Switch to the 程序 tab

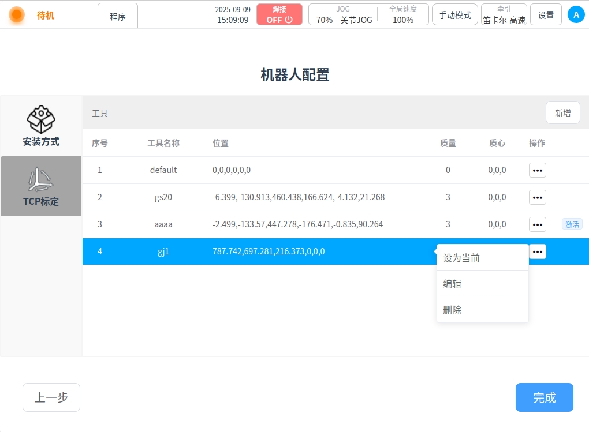pos(118,17)
